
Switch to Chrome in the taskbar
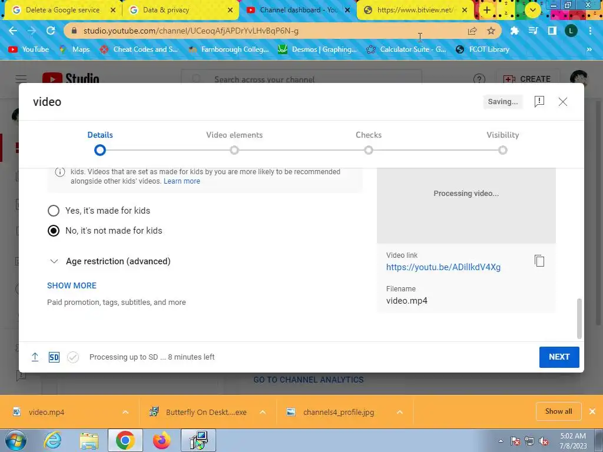pos(125,440)
